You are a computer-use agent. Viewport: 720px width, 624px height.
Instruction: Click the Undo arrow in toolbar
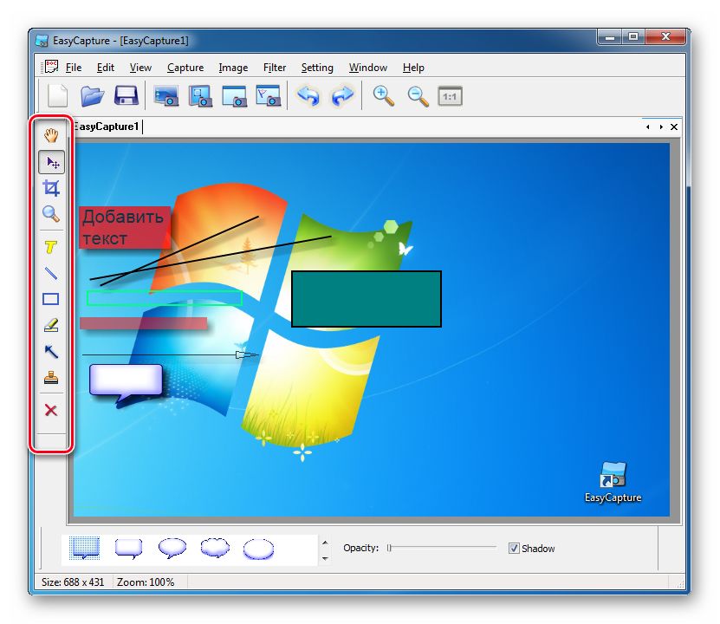coord(308,95)
